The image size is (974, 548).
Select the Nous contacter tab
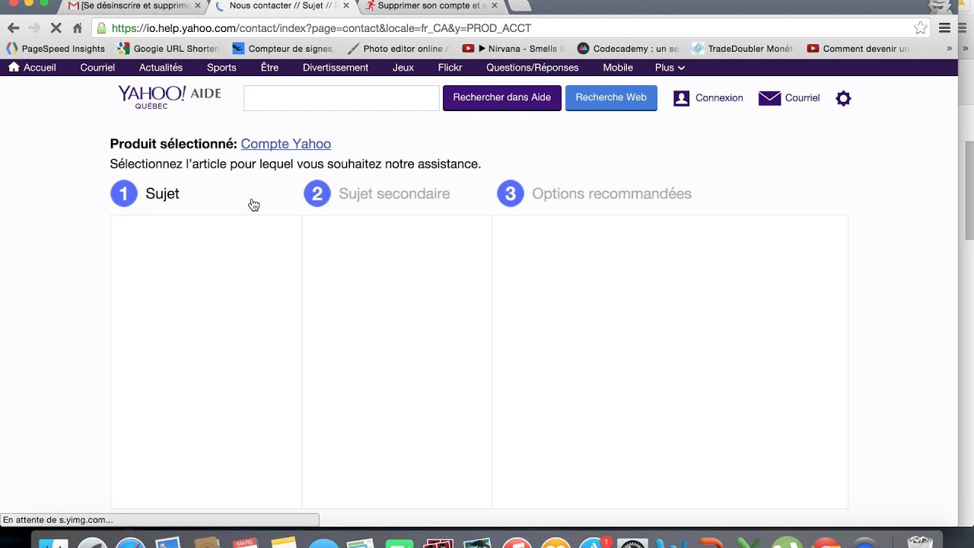[282, 6]
